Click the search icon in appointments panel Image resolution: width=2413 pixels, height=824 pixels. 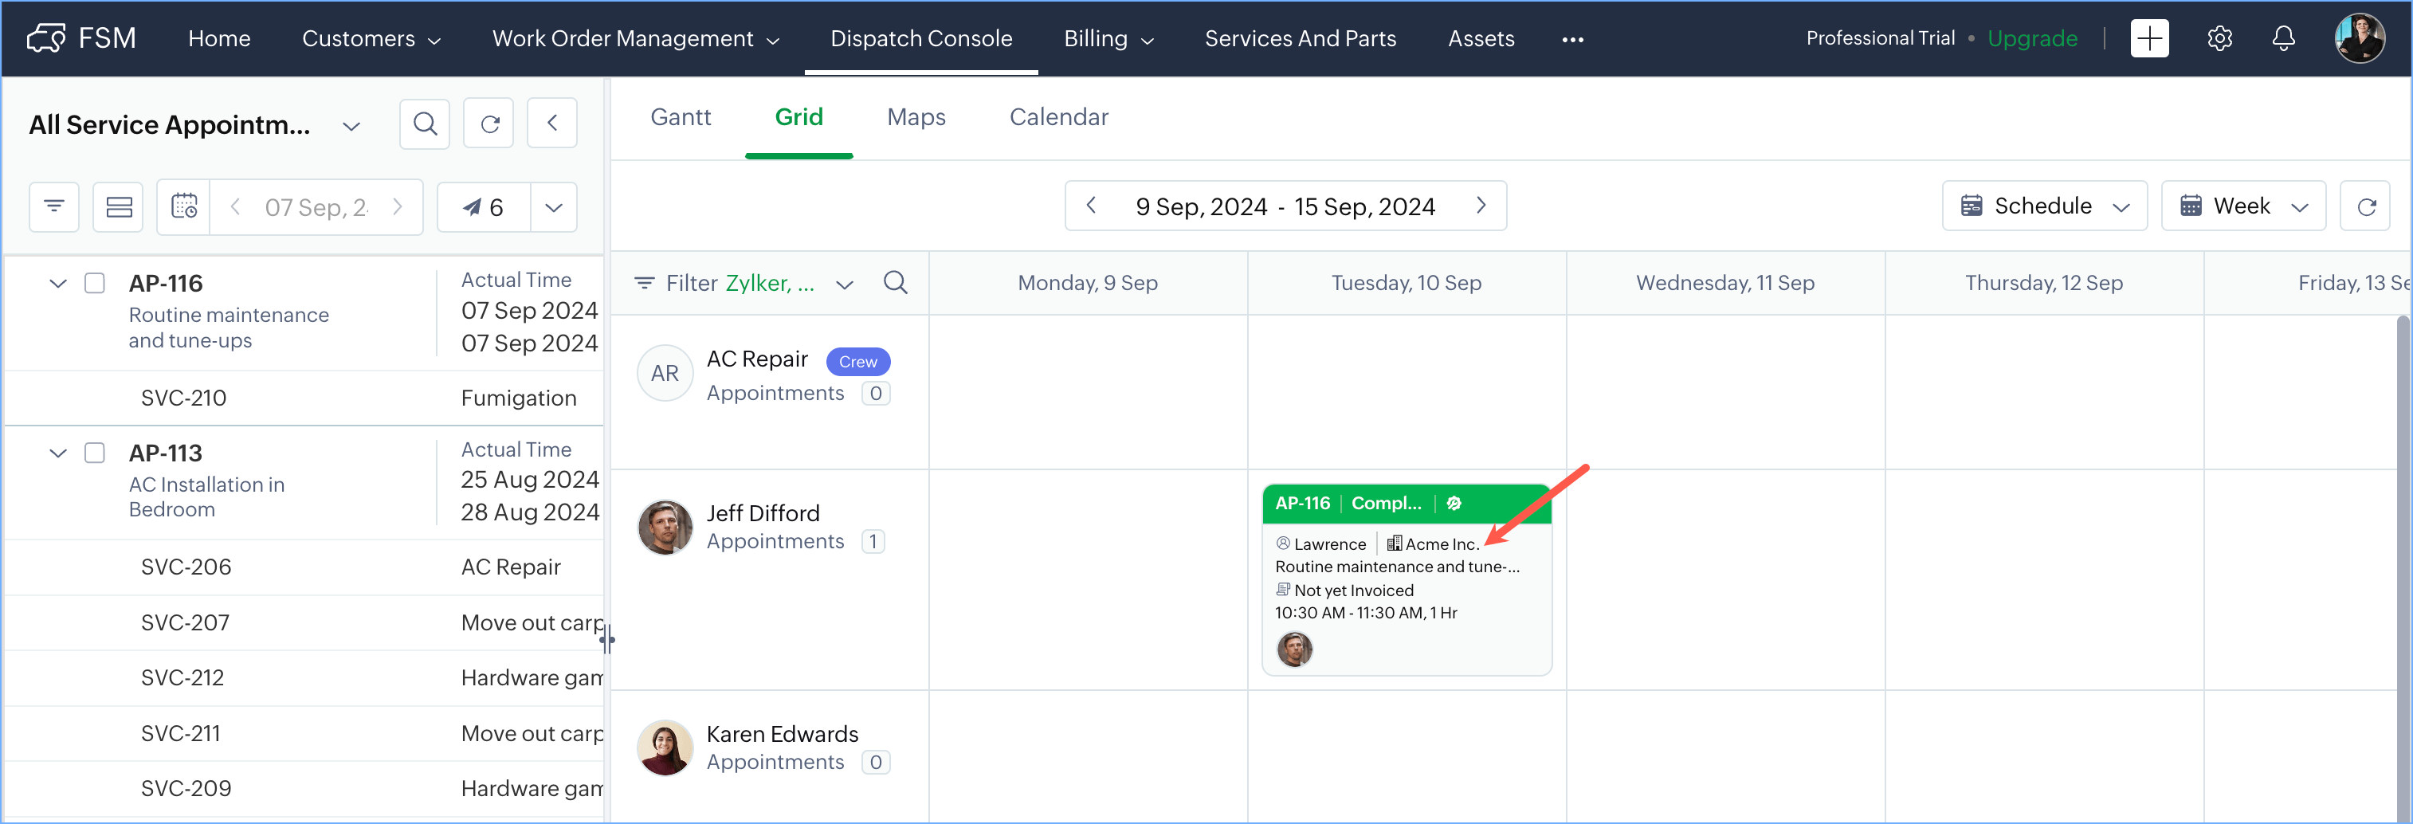coord(424,124)
